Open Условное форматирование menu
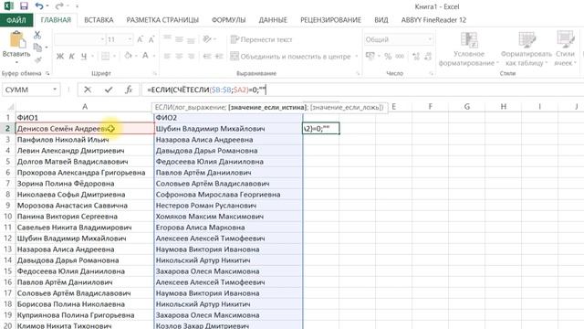This screenshot has height=329, width=584. coord(468,49)
